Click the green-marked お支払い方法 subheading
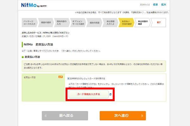The width and height of the screenshot is (190, 126). 32,57
